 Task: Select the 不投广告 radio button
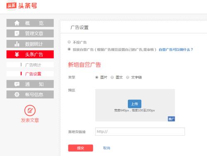pyautogui.click(x=69, y=42)
